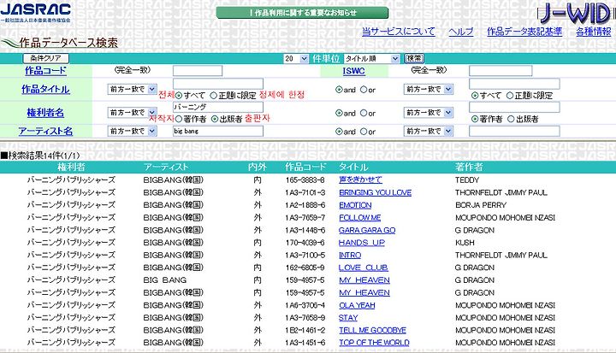Open the FOLLOW ME title link

click(x=360, y=218)
